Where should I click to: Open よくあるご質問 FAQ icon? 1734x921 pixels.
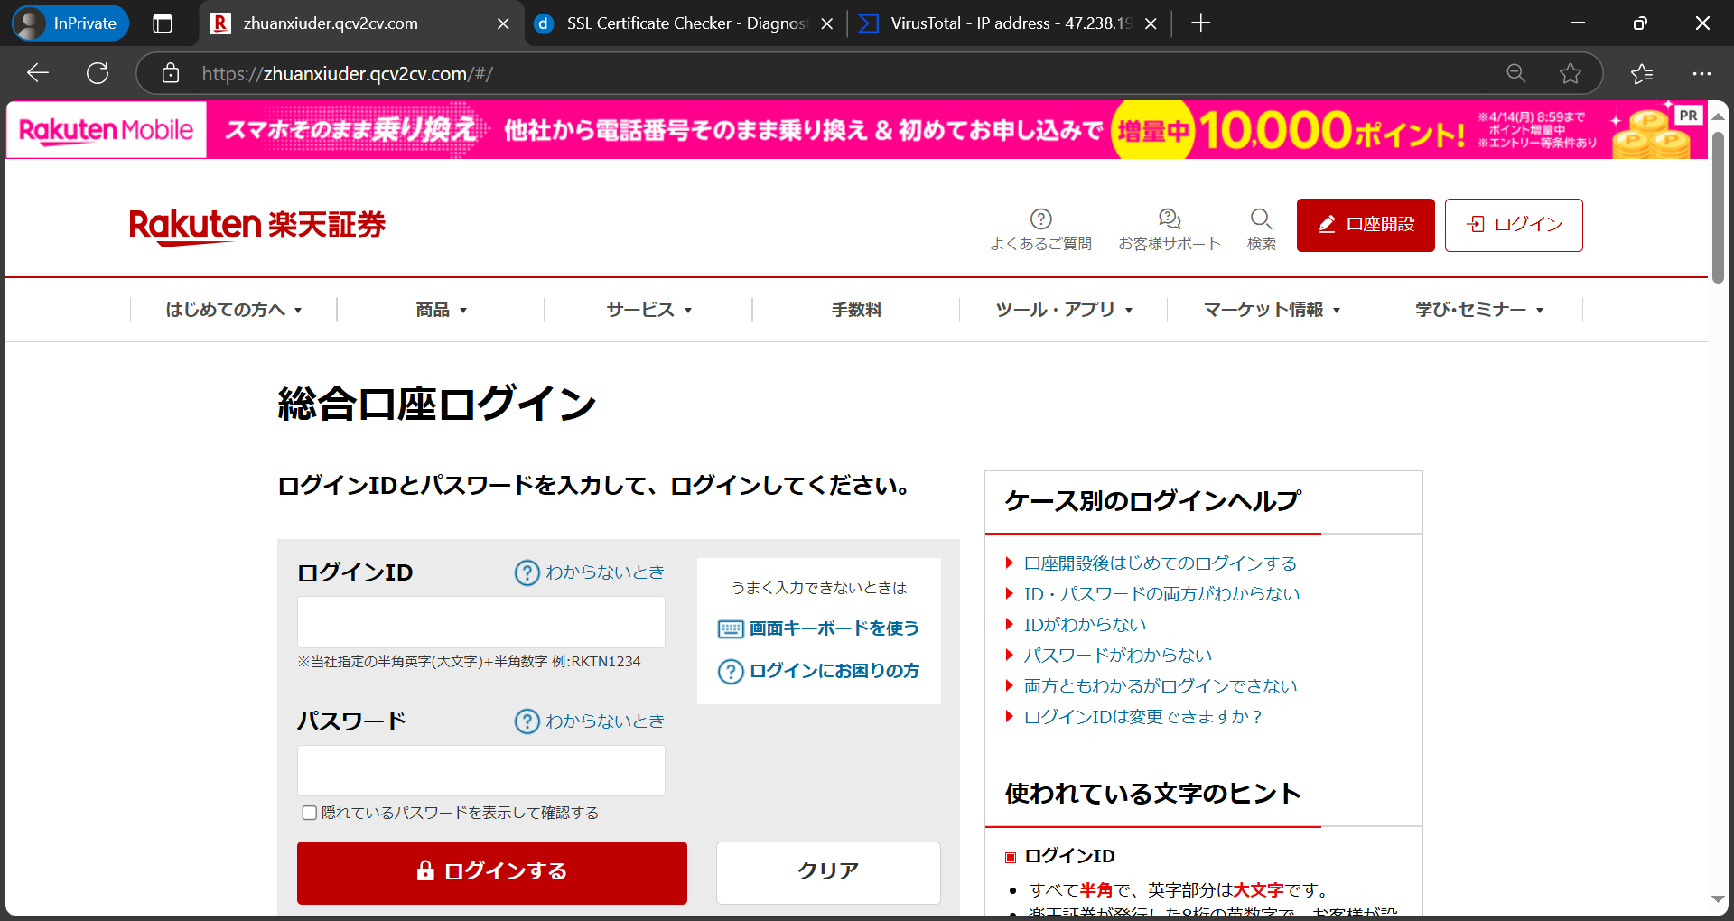click(x=1040, y=229)
